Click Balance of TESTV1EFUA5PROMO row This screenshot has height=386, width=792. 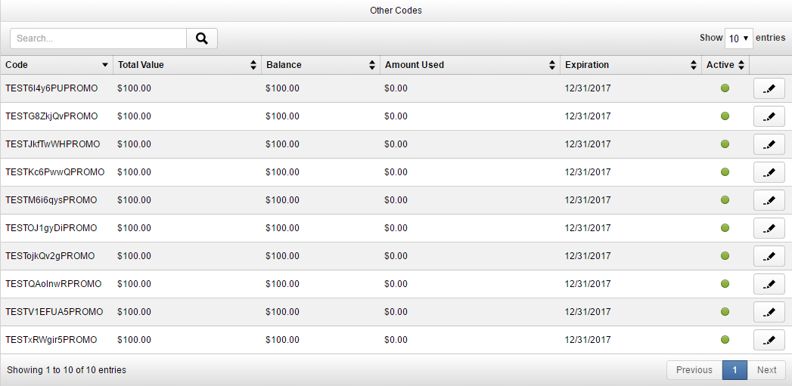[282, 312]
